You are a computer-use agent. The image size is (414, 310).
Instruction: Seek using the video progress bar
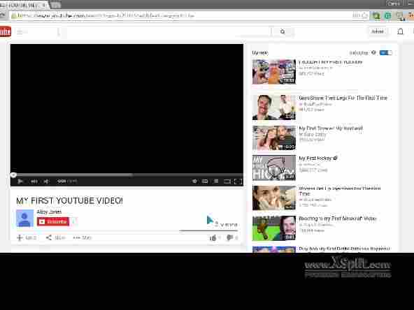(x=127, y=175)
